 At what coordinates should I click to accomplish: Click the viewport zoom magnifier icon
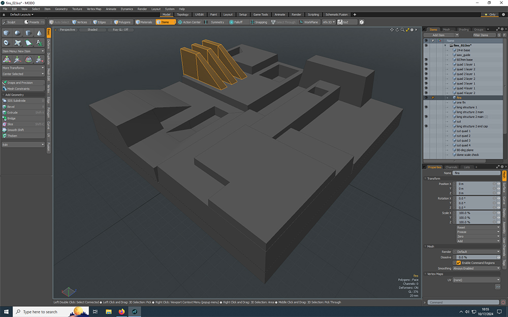coord(402,30)
